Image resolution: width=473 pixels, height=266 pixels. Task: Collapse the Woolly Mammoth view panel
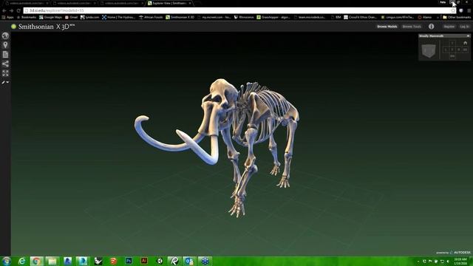pyautogui.click(x=468, y=36)
